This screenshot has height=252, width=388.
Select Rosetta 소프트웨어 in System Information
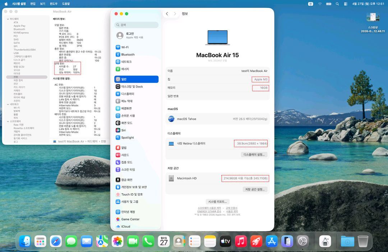coord(24,128)
